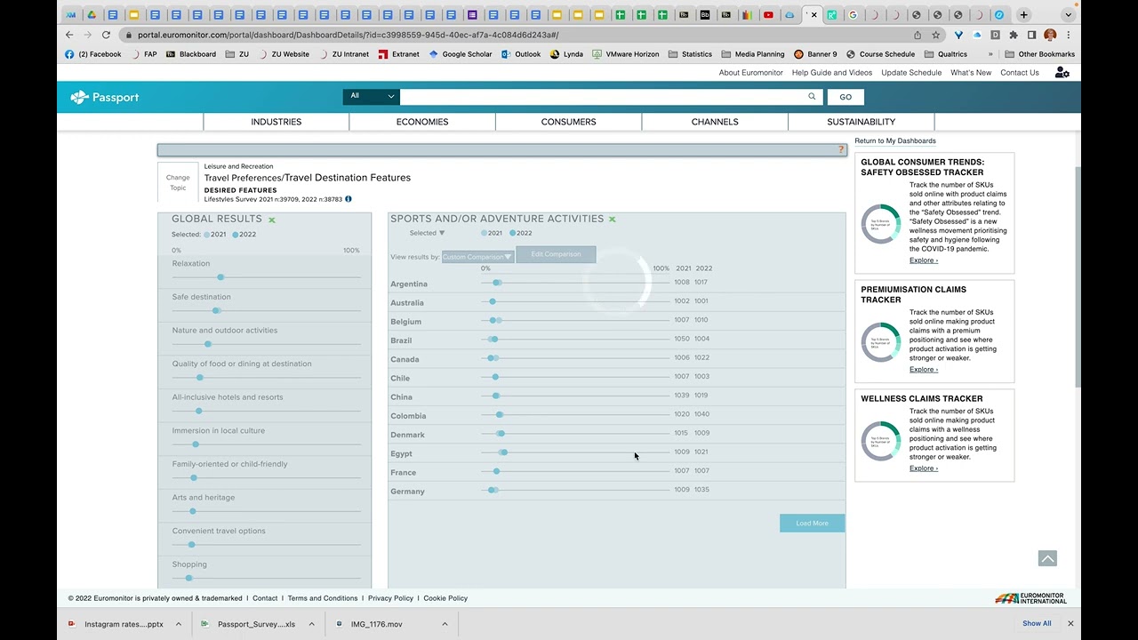The height and width of the screenshot is (640, 1138).
Task: Open the Chrome three-dot menu
Action: [1069, 35]
